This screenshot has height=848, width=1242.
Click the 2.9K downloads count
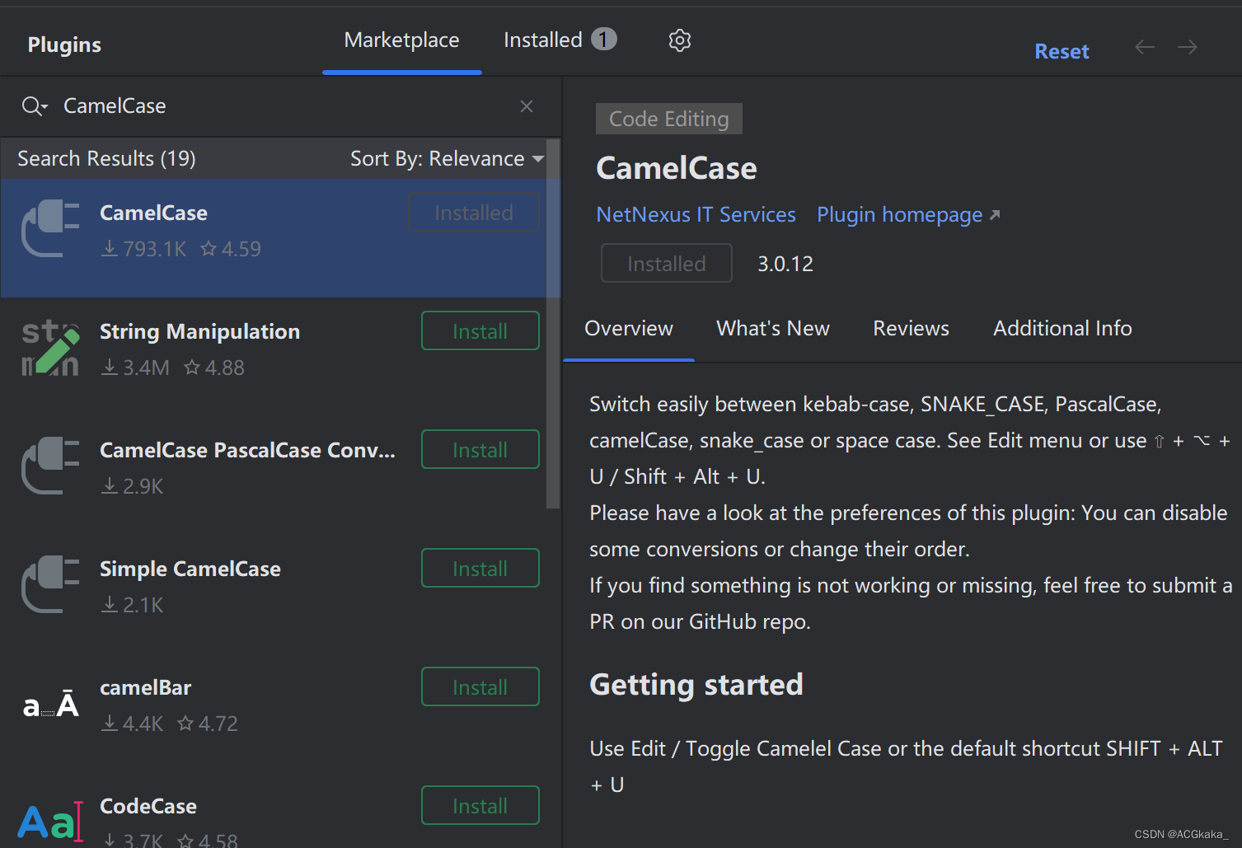(133, 486)
